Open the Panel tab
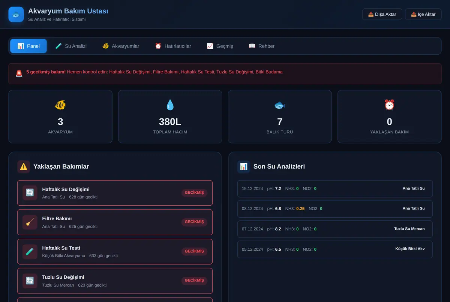Viewport: 450px width, 302px height. 28,46
